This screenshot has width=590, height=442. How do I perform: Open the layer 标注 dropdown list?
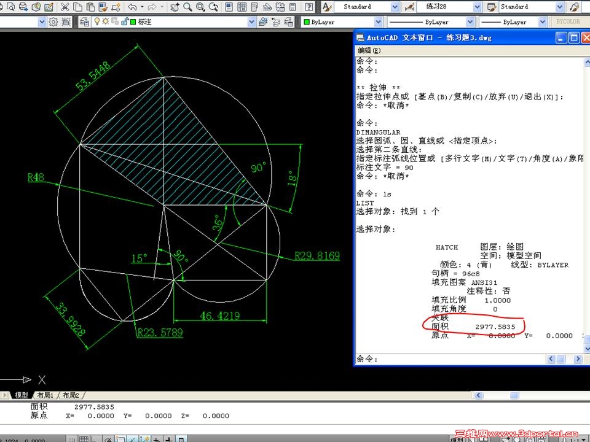click(251, 22)
